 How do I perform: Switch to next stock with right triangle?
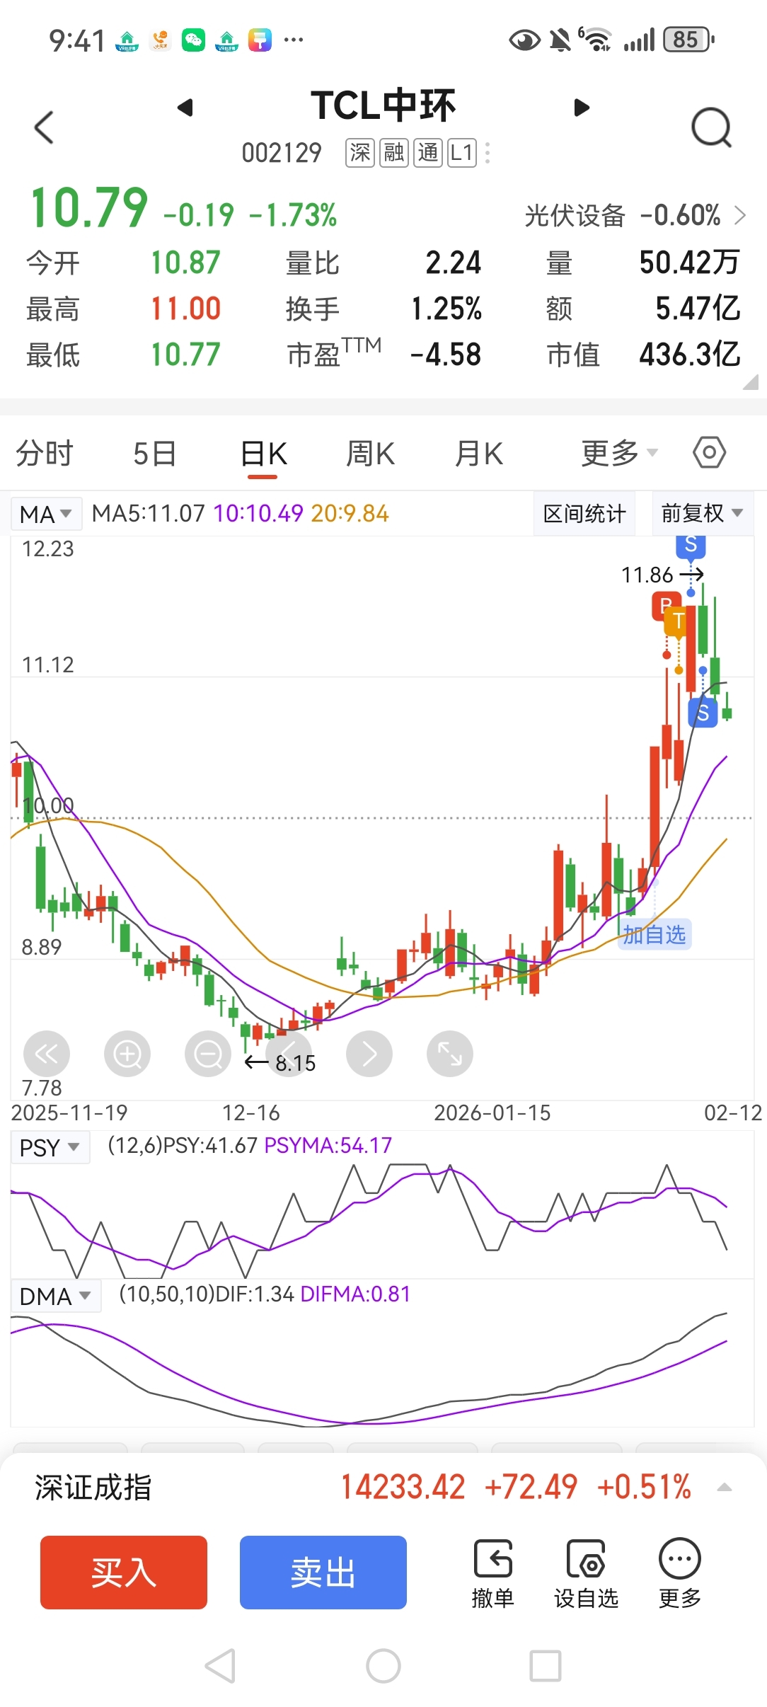tap(582, 108)
